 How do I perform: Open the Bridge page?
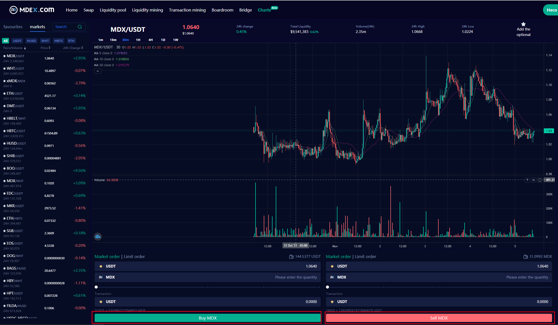246,10
